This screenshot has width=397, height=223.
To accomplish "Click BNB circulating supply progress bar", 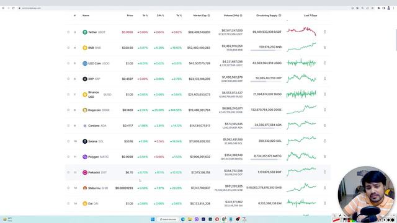I will point(266,50).
